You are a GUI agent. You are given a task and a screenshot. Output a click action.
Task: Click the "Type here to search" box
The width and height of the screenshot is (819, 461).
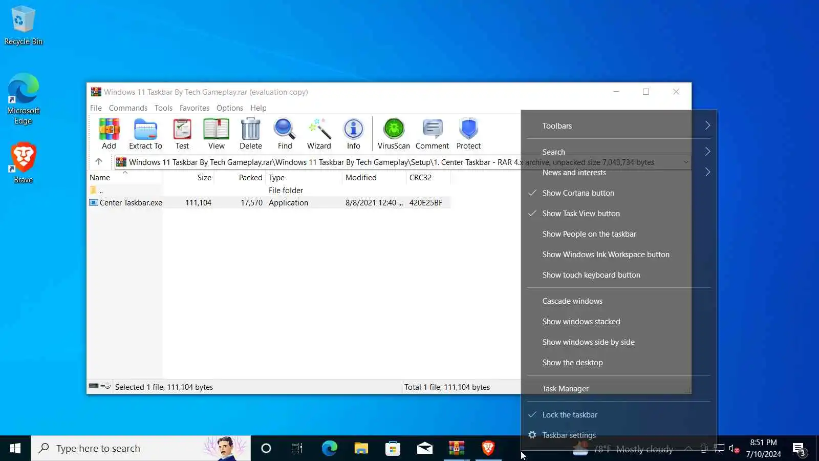tap(141, 449)
